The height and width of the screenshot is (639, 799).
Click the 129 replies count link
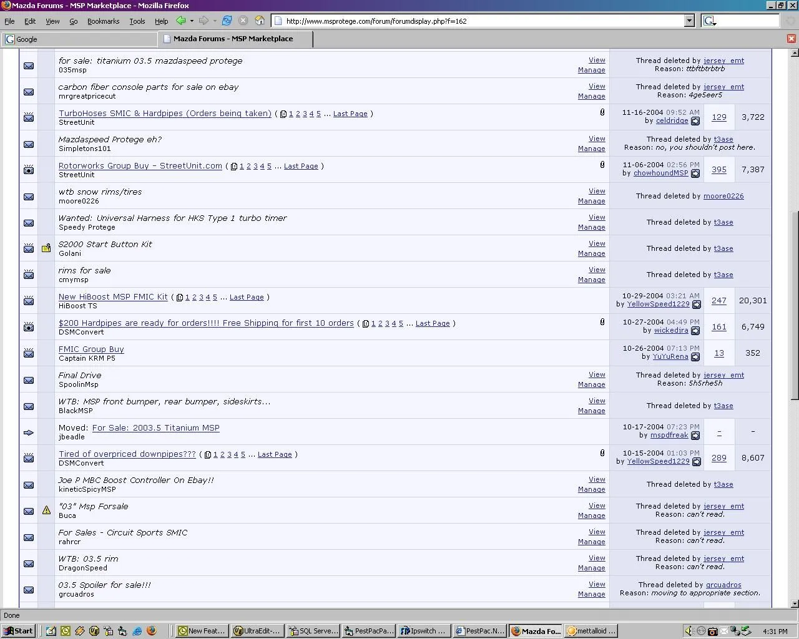[x=719, y=117]
